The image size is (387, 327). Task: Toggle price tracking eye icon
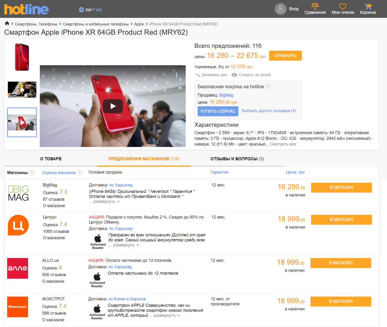[234, 75]
